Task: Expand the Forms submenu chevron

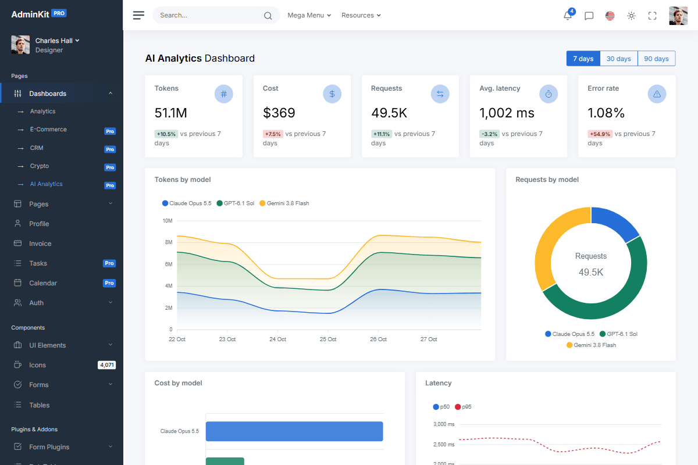Action: (x=111, y=384)
